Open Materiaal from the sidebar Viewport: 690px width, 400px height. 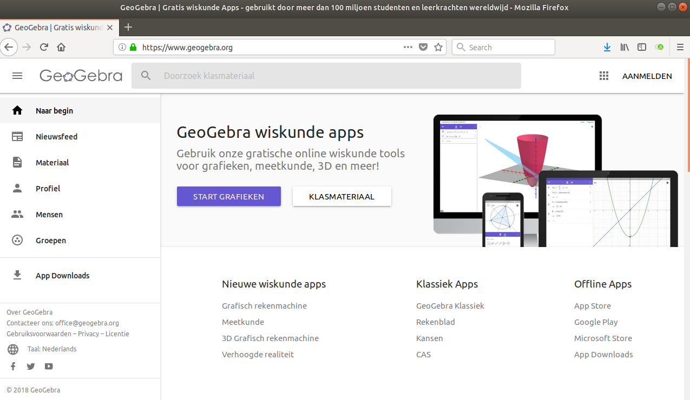(80, 162)
